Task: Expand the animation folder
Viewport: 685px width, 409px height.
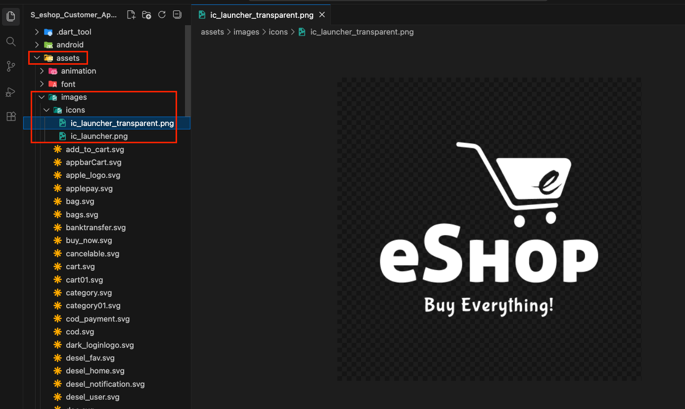Action: (x=42, y=71)
